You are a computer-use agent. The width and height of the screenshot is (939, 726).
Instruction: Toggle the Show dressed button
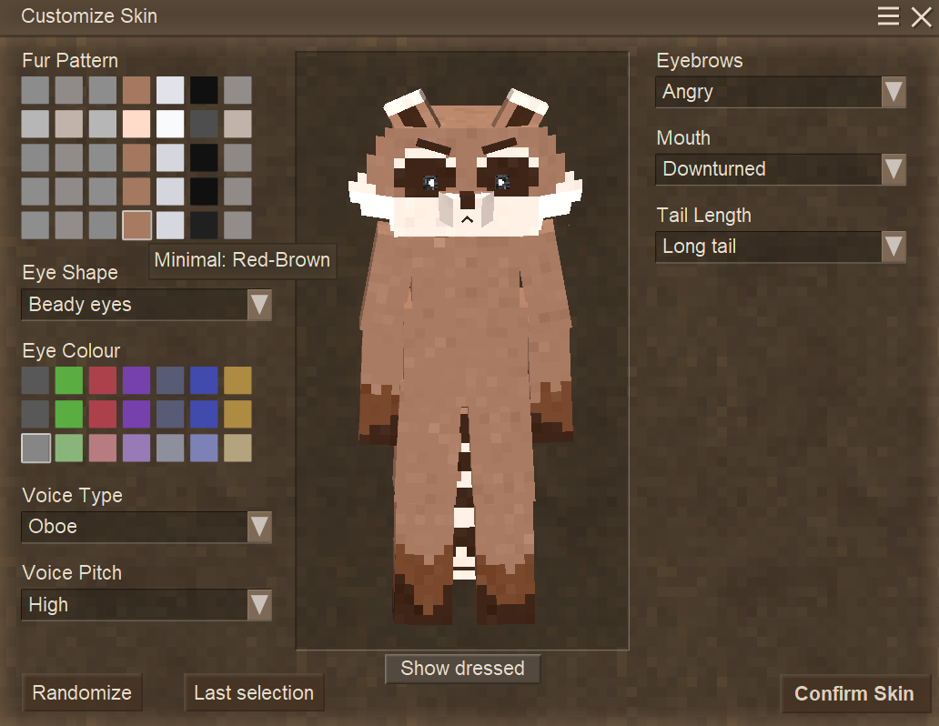tap(462, 669)
